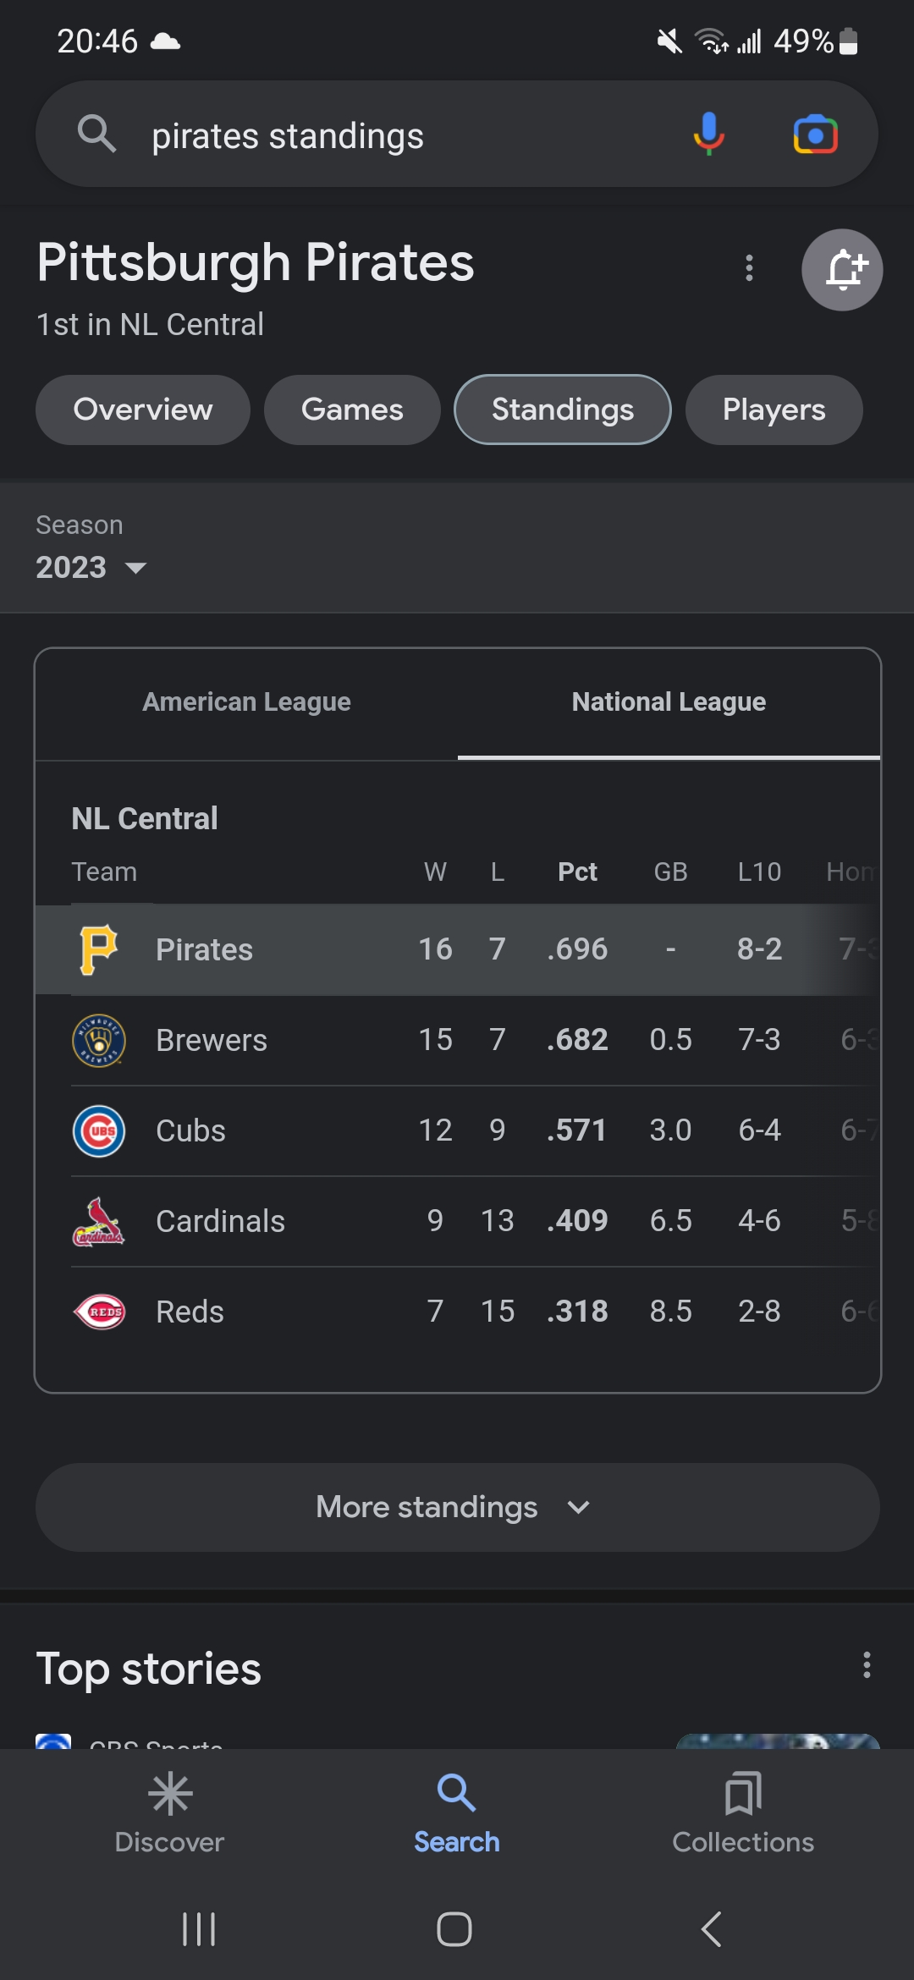Open the Games chip
Viewport: 914px width, 1980px height.
(352, 410)
